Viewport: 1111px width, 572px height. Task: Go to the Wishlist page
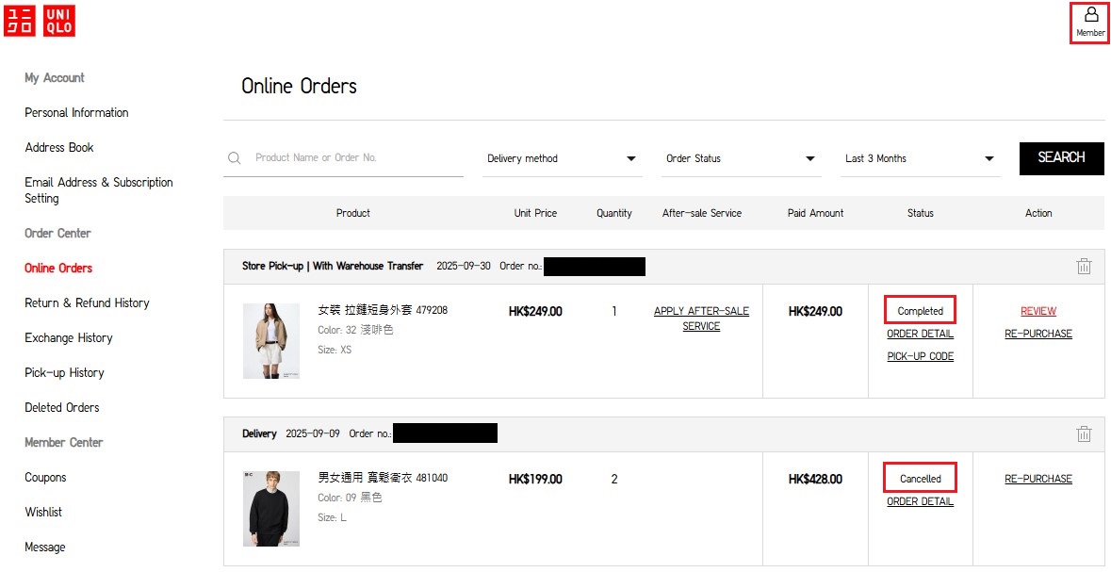click(43, 513)
